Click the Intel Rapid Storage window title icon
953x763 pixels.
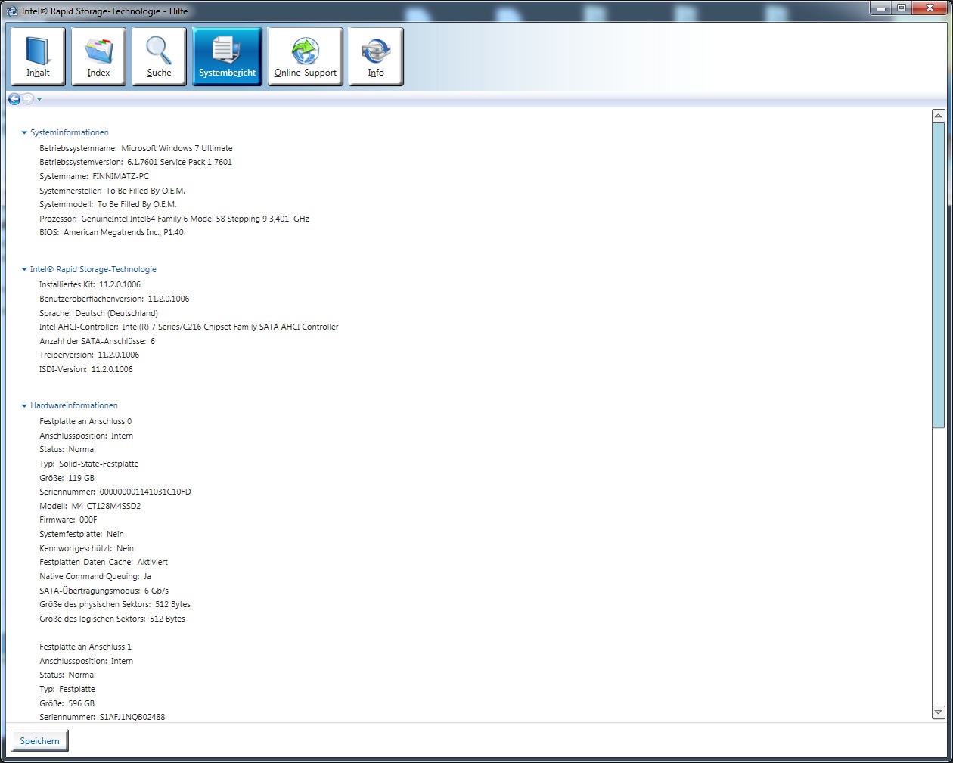(x=11, y=11)
